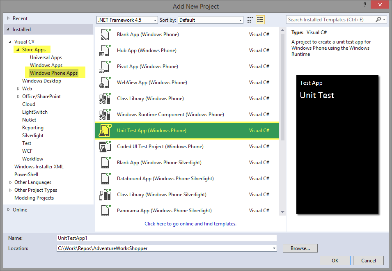Open the search options dropdown arrow
This screenshot has width=392, height=271.
384,19
